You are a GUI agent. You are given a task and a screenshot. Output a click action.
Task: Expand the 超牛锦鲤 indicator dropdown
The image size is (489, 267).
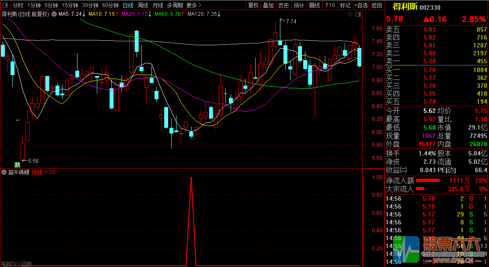[x=4, y=172]
